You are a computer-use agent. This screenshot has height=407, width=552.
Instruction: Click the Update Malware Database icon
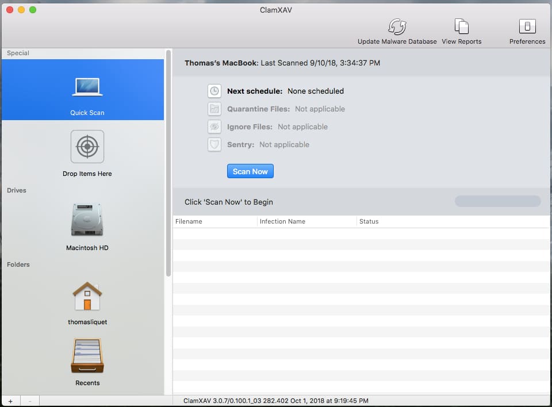(397, 27)
